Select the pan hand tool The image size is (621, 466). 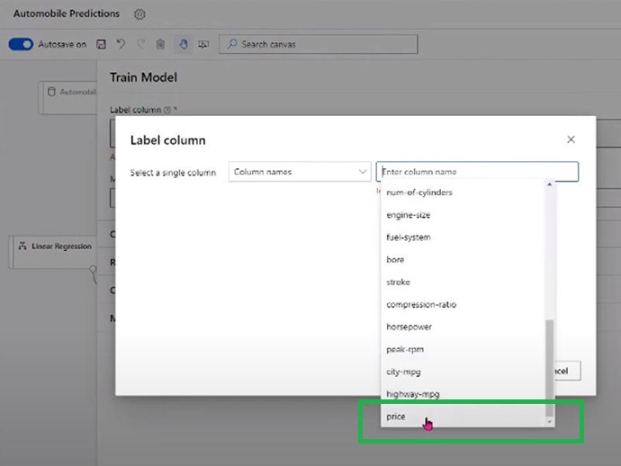coord(183,44)
